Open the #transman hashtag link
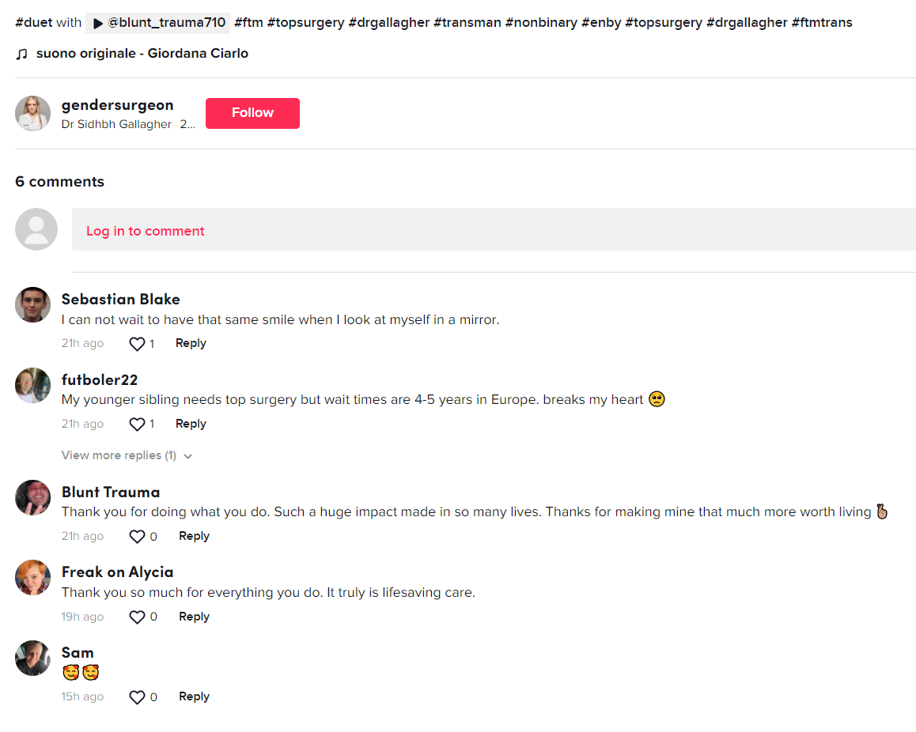The image size is (916, 732). 467,23
